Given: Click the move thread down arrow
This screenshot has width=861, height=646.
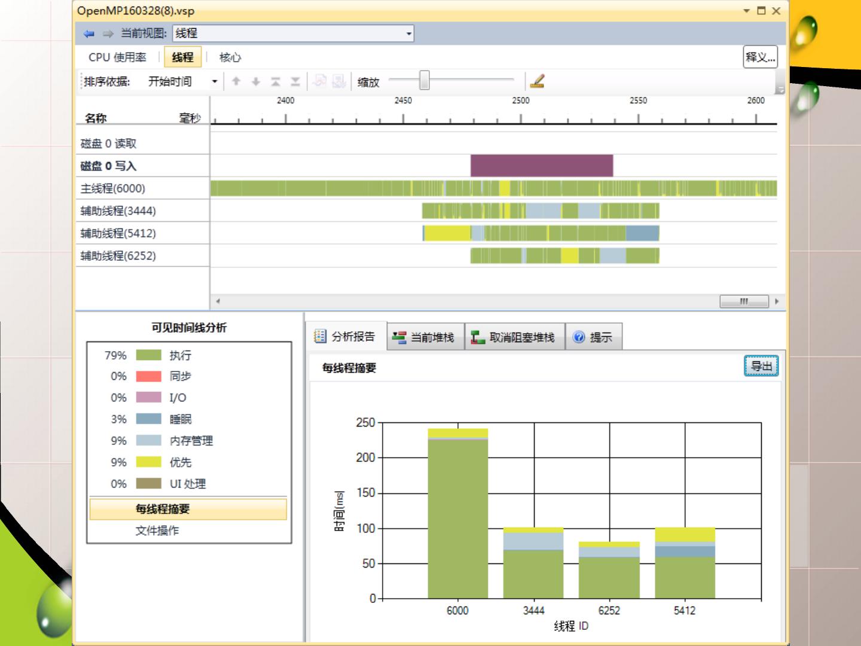Looking at the screenshot, I should (x=256, y=81).
